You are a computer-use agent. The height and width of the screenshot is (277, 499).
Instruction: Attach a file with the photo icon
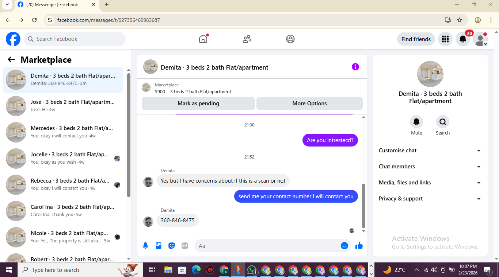159,246
